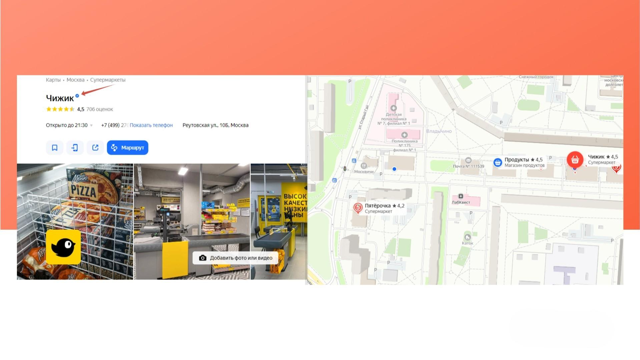Image resolution: width=640 pixels, height=360 pixels.
Task: Click the red Пятёрочка pin next to Чижик marker
Action: 617,168
